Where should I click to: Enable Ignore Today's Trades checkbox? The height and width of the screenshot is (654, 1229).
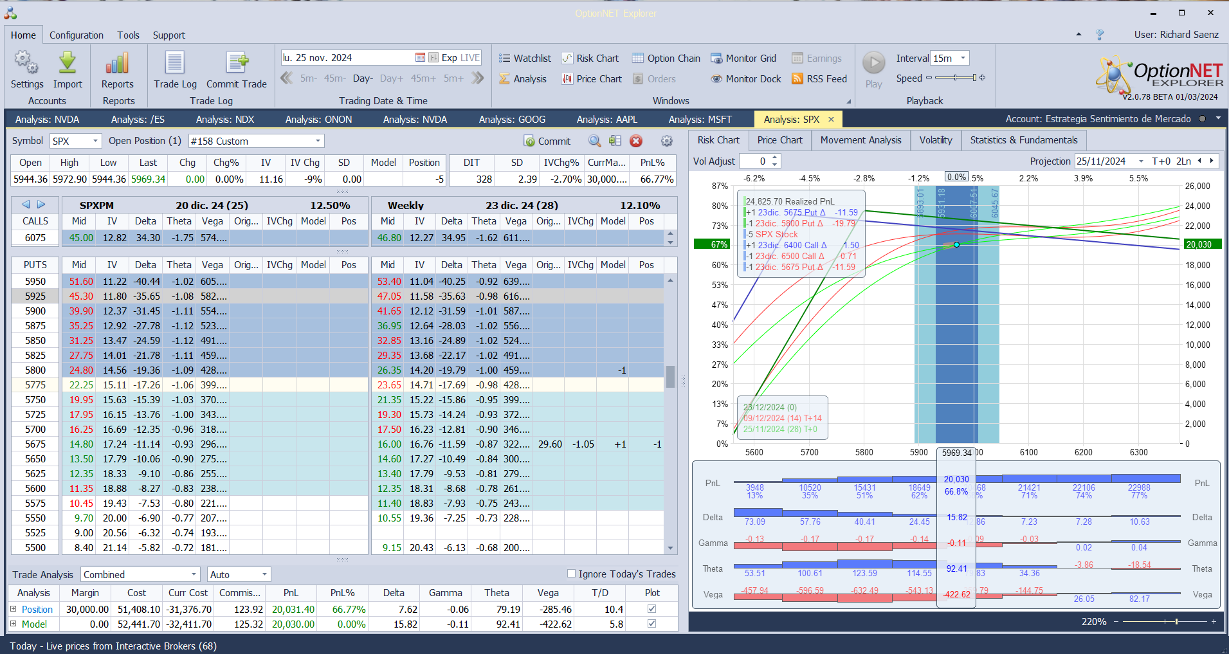(571, 574)
